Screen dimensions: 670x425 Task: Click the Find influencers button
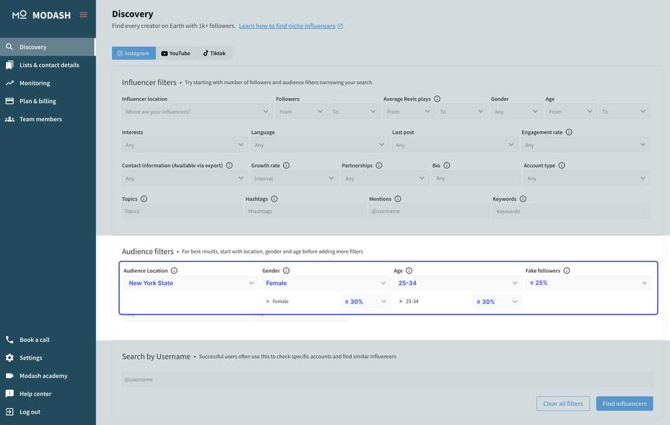coord(624,403)
